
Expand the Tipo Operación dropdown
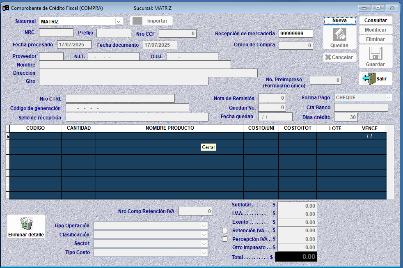coord(204,226)
